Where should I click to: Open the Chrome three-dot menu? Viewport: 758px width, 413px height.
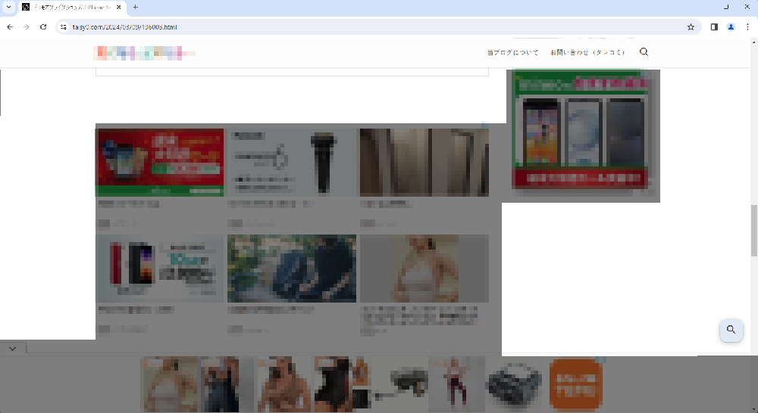tap(747, 26)
